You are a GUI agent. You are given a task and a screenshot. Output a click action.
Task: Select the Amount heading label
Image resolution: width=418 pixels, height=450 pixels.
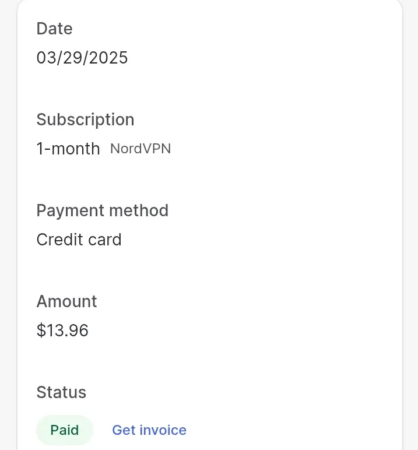66,301
